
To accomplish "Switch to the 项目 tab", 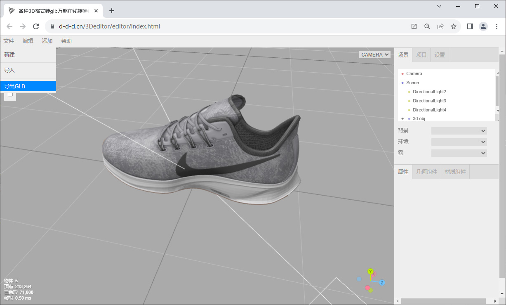I will (x=421, y=55).
